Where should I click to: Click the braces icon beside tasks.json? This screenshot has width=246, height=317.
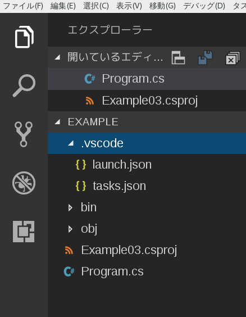(81, 186)
